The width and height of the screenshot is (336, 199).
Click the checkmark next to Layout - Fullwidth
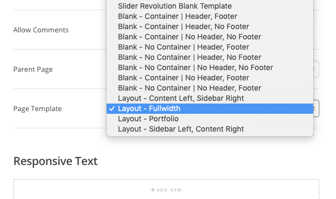(x=111, y=108)
